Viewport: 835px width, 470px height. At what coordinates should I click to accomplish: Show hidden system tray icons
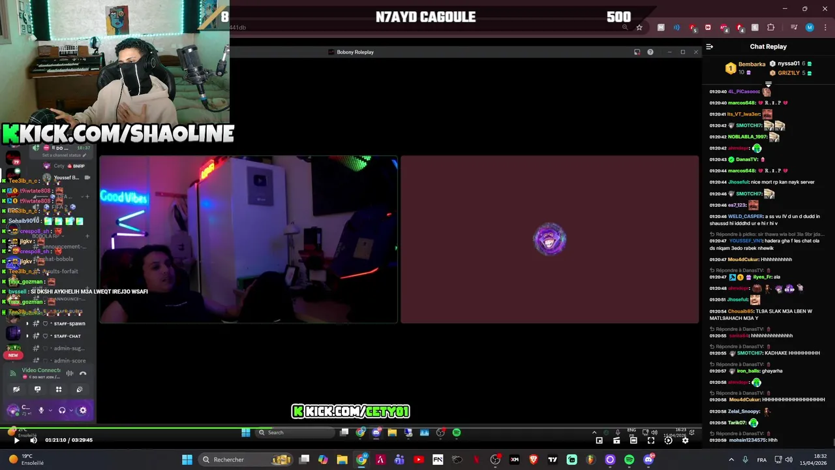[x=731, y=460]
